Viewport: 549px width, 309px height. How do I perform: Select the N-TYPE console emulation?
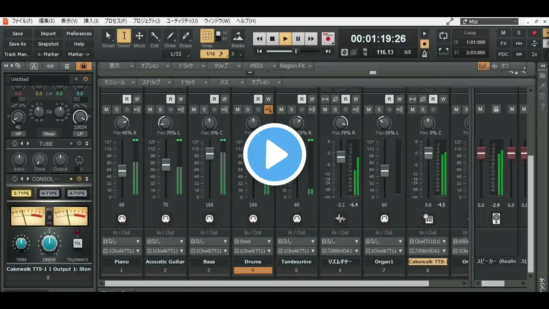49,193
